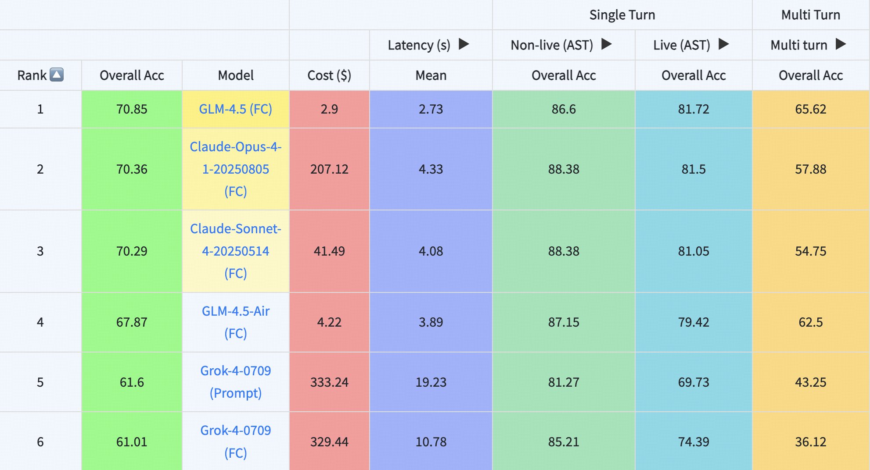The width and height of the screenshot is (870, 470).
Task: Click the Rank column header
Action: tap(40, 75)
